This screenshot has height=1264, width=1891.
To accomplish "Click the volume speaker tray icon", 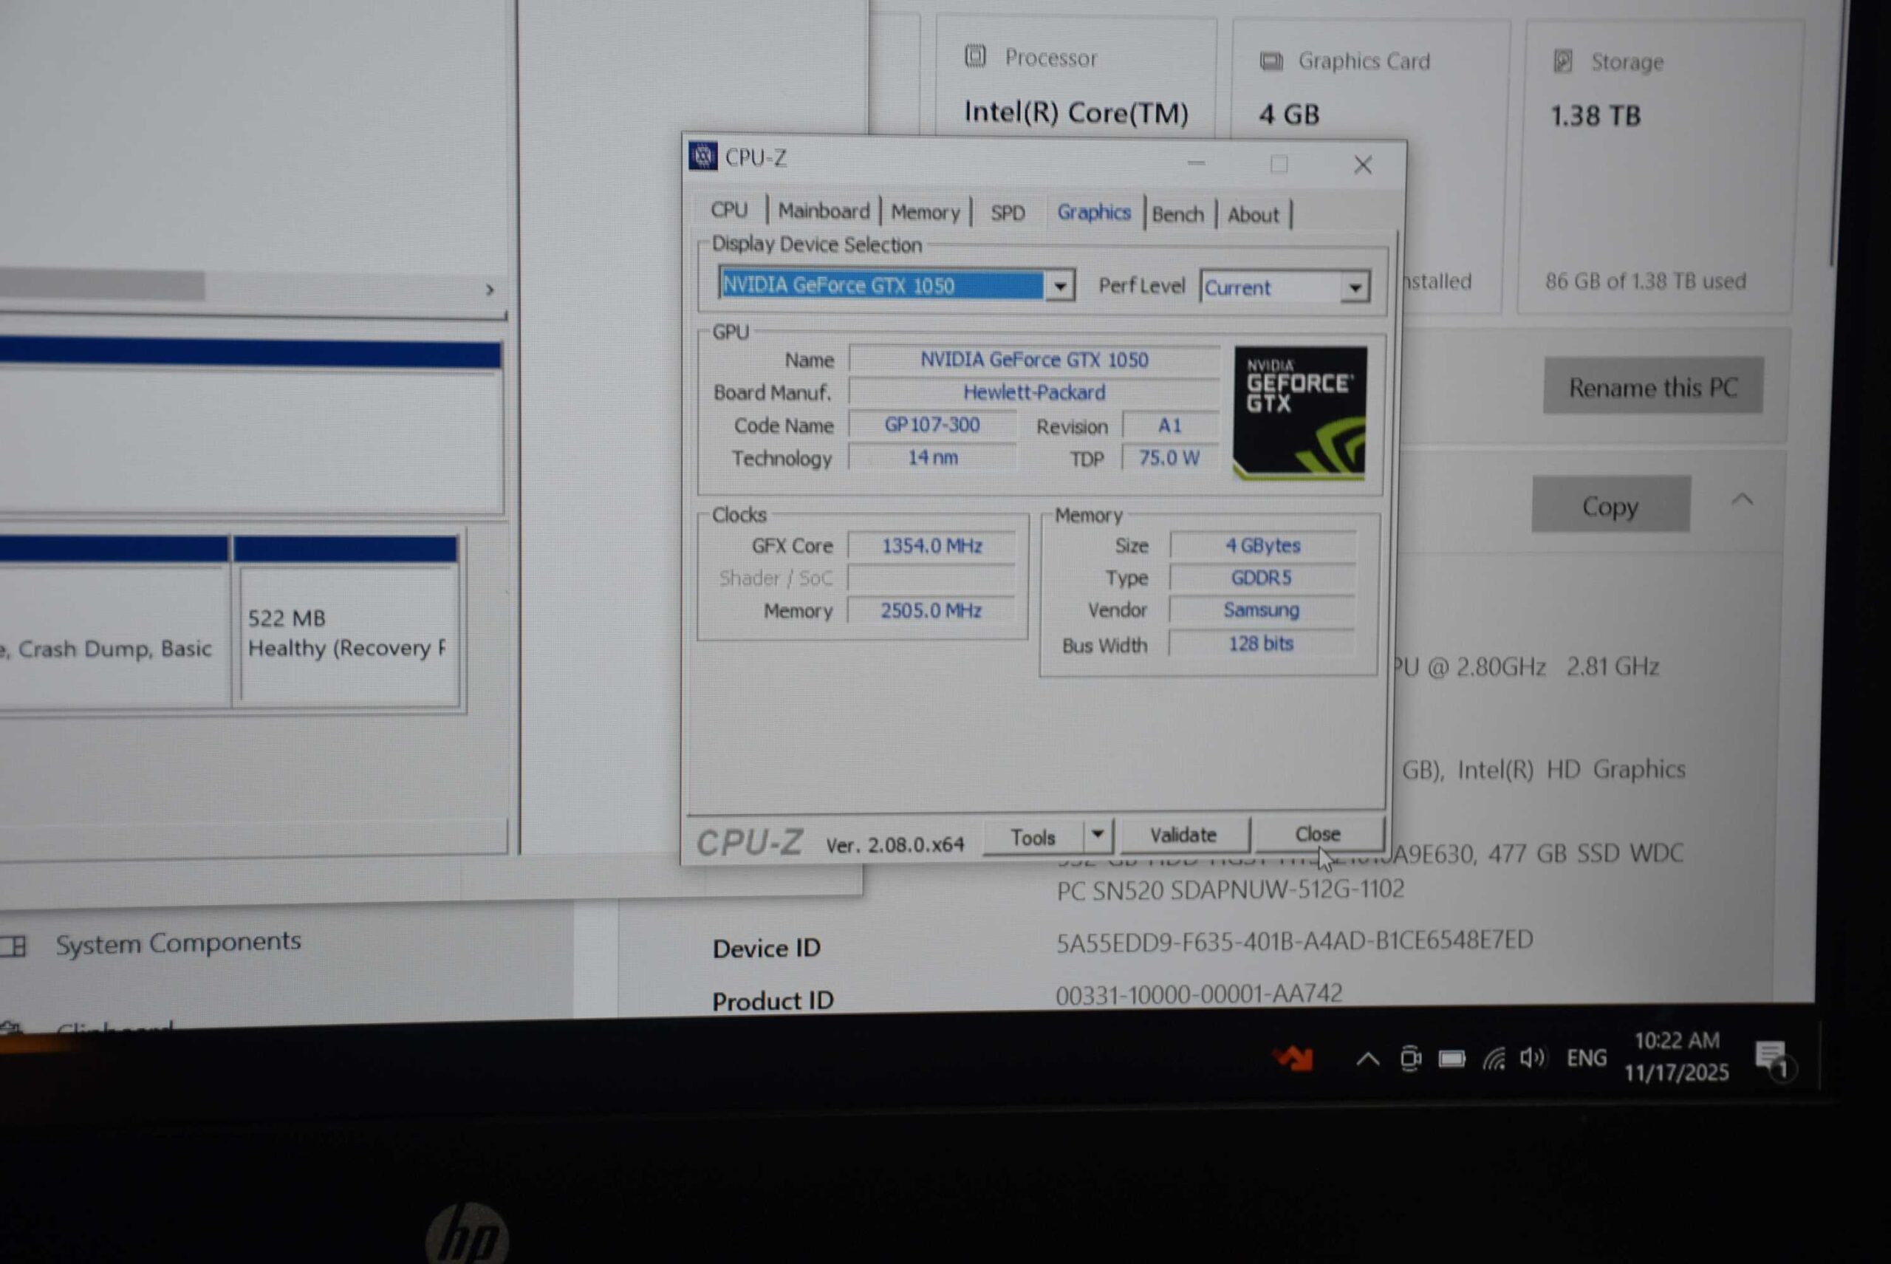I will tap(1531, 1058).
